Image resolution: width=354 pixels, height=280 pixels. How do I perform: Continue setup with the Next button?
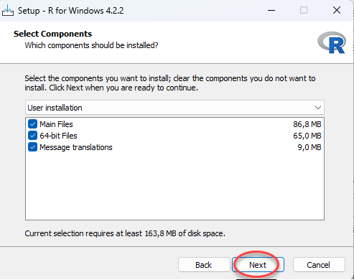click(x=258, y=265)
